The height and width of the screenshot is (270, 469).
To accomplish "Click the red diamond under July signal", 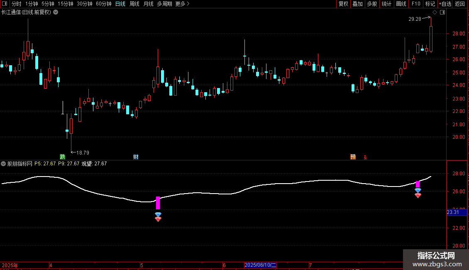I will tap(418, 195).
